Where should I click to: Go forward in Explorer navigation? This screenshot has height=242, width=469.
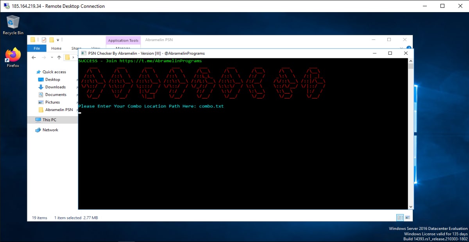[43, 57]
